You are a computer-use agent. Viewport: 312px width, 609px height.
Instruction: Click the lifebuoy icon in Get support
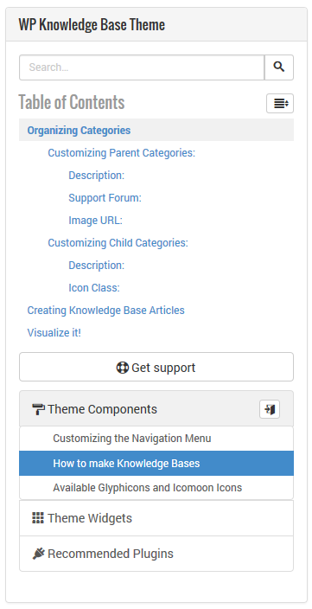[x=122, y=368]
